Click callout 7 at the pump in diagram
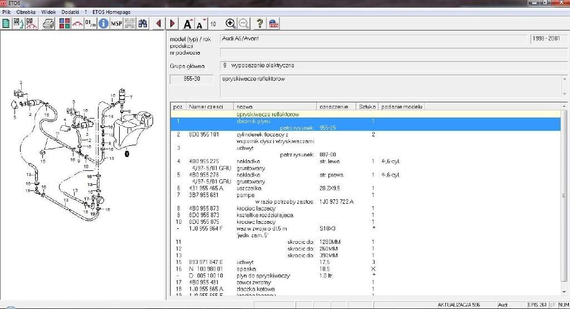 pos(131,97)
